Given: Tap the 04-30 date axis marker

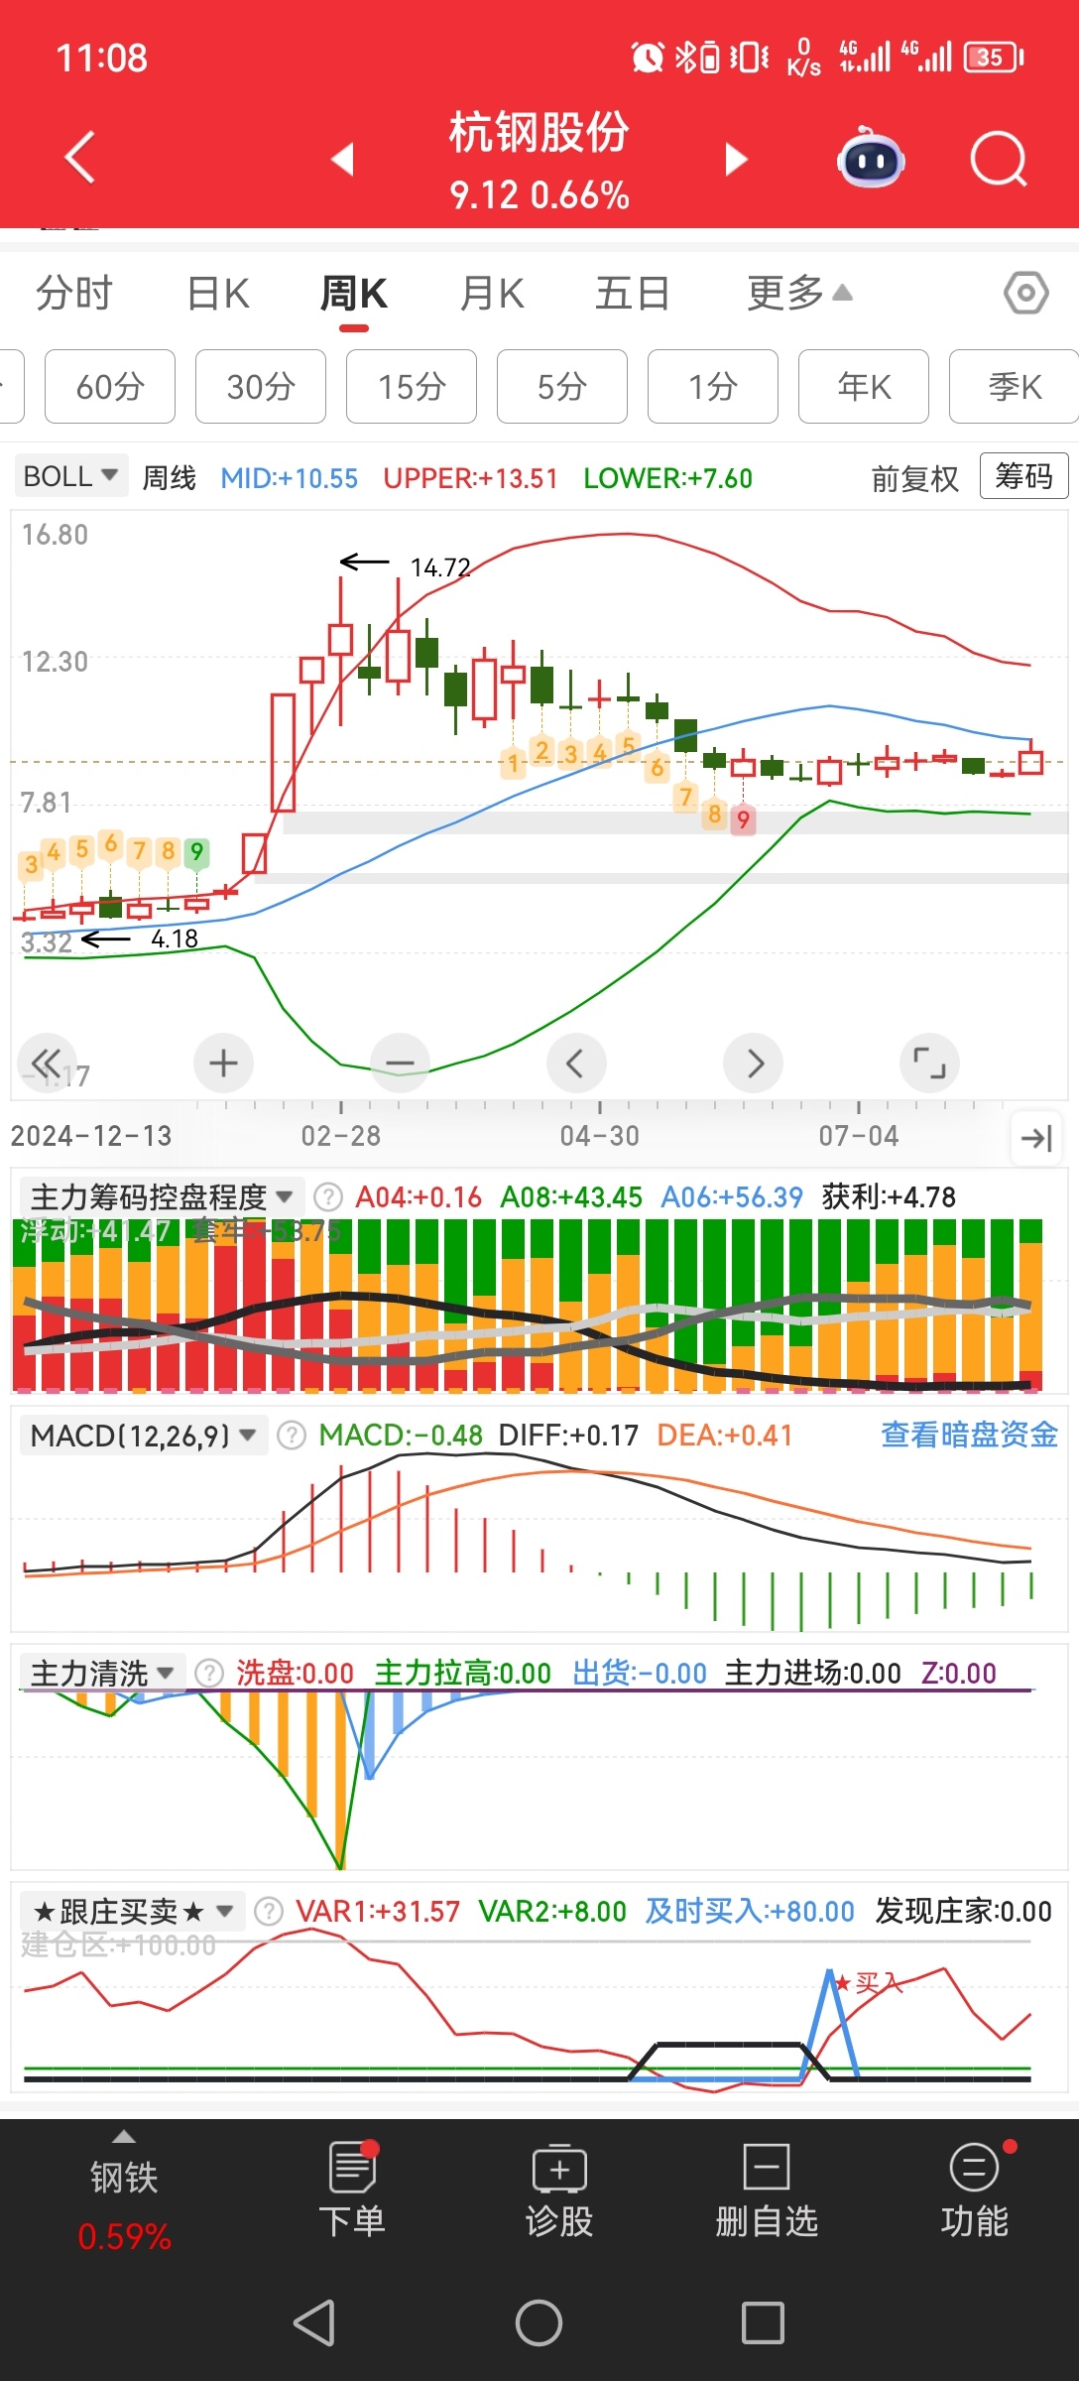Looking at the screenshot, I should coord(600,1136).
